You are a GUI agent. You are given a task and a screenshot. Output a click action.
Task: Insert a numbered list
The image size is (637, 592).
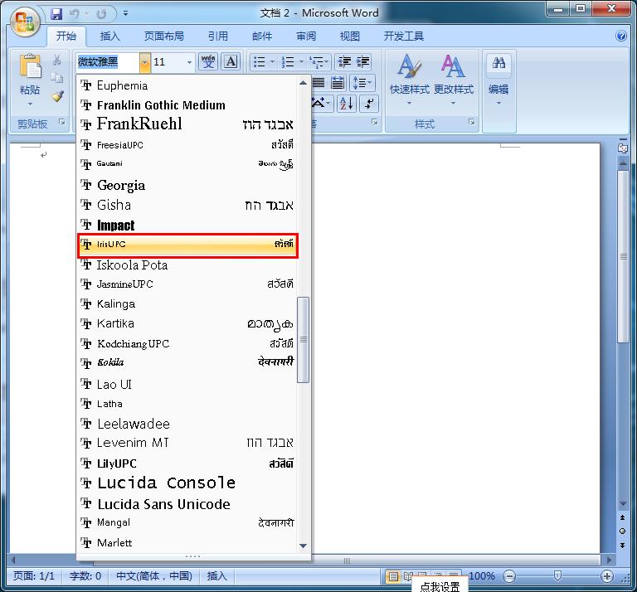coord(288,61)
